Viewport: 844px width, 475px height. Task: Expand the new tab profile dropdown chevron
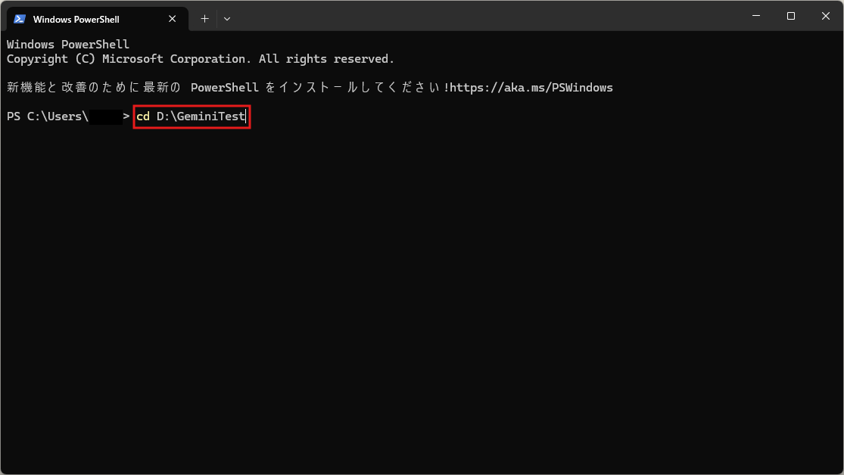227,19
